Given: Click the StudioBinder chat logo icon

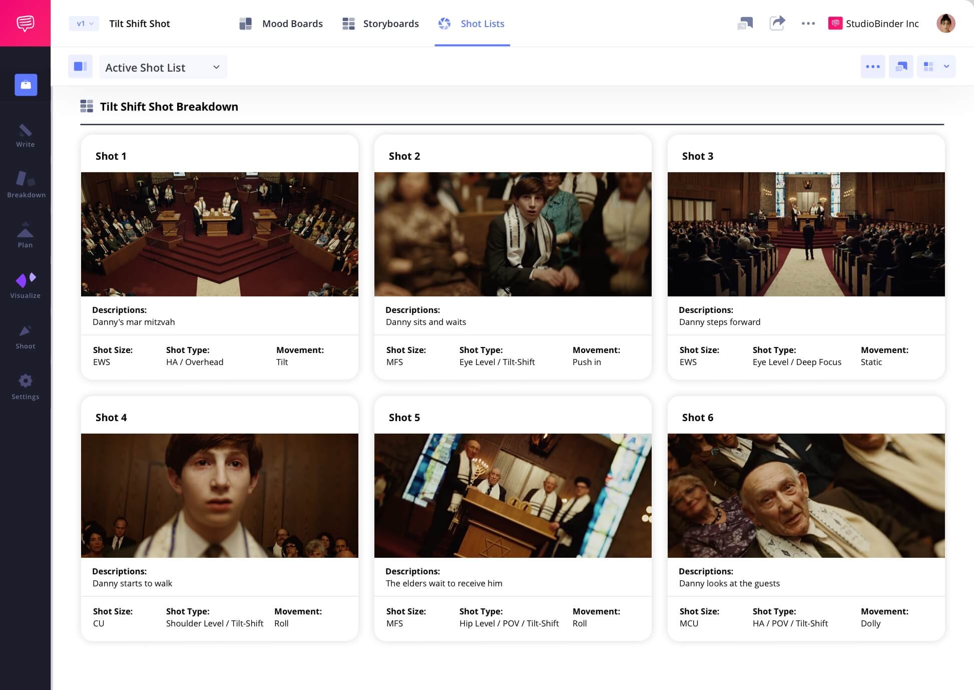Looking at the screenshot, I should 25,23.
